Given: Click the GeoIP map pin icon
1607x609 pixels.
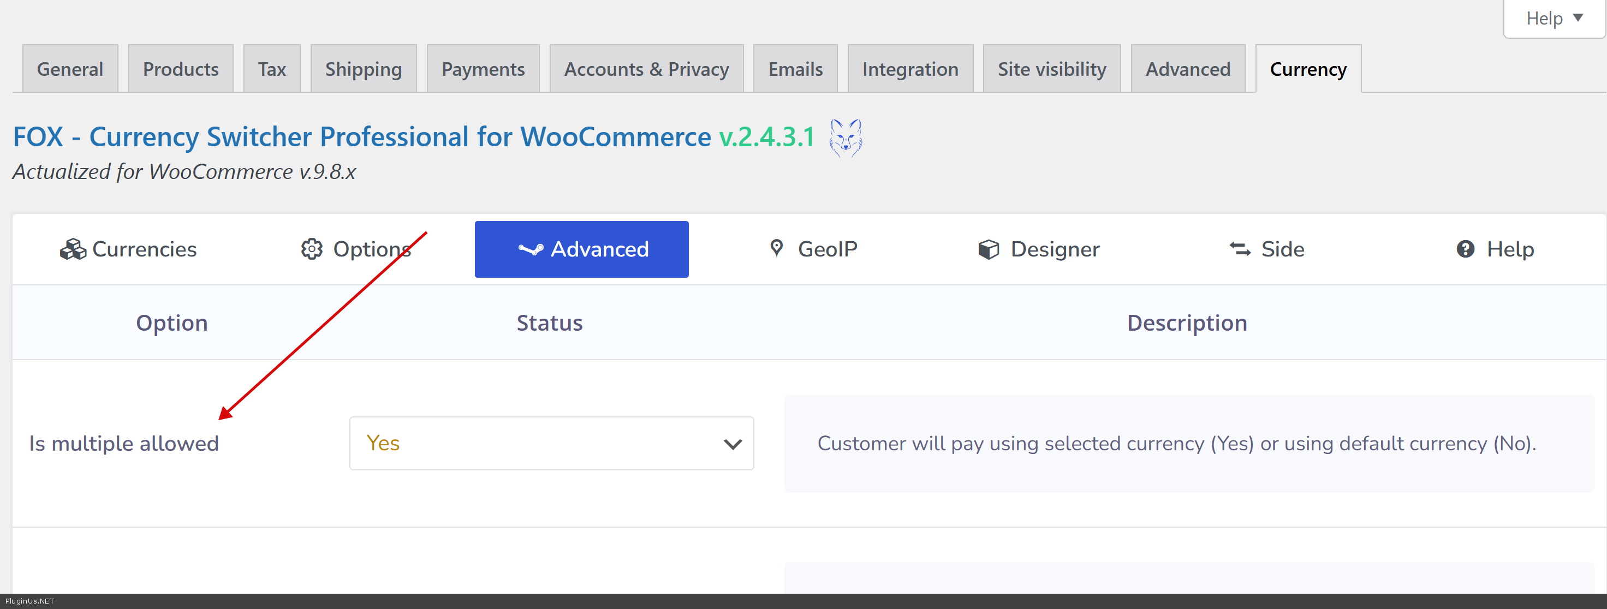Looking at the screenshot, I should [x=776, y=248].
